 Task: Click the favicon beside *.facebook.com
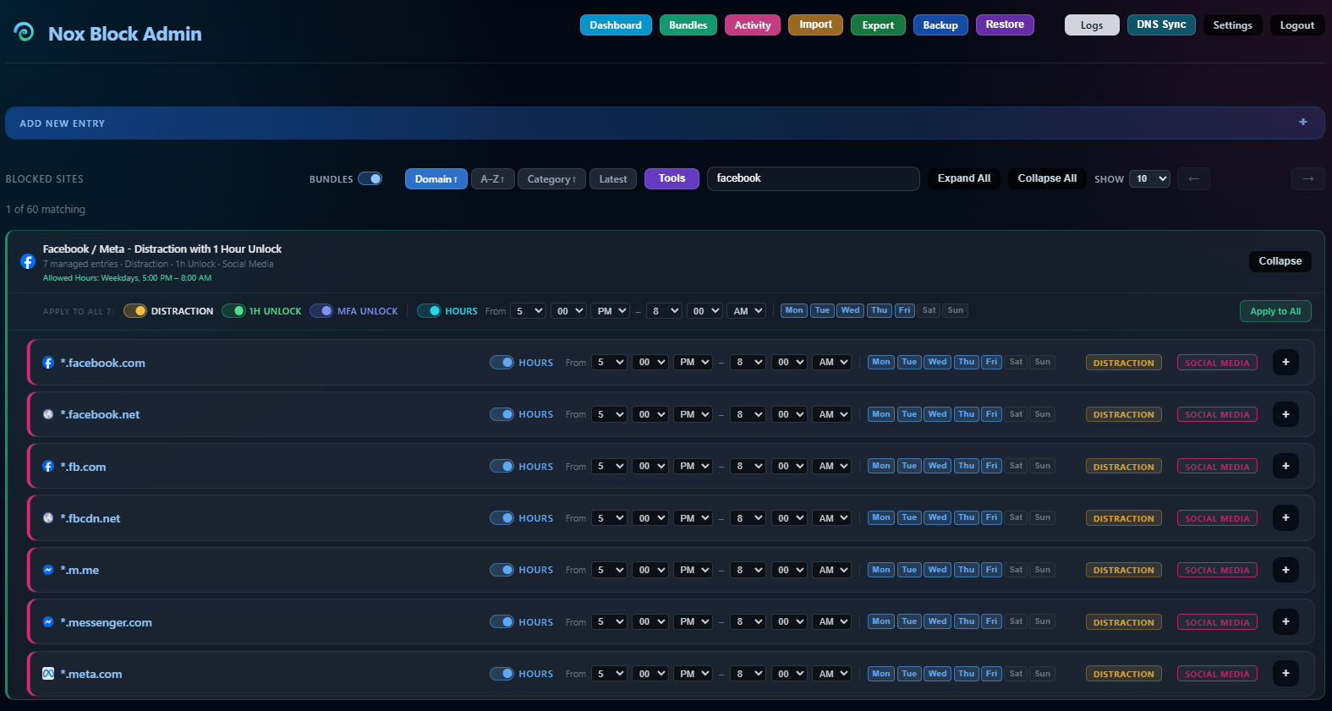(x=48, y=363)
